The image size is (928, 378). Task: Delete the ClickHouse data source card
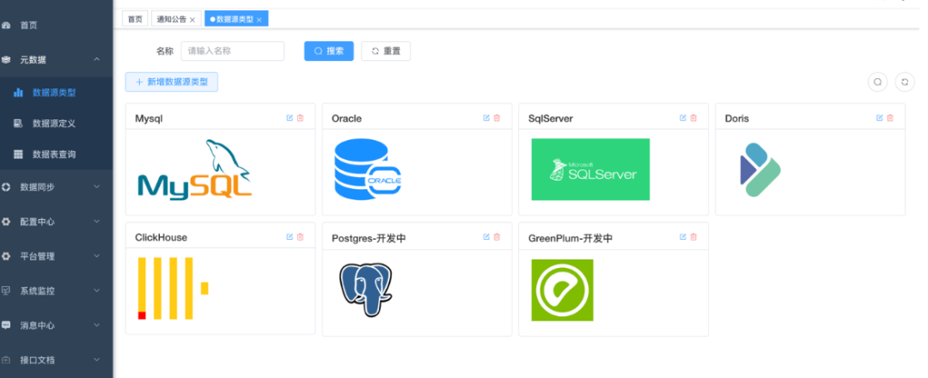coord(300,236)
